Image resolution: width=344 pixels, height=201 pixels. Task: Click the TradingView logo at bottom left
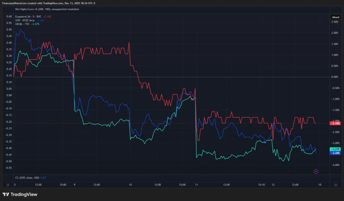[20, 194]
